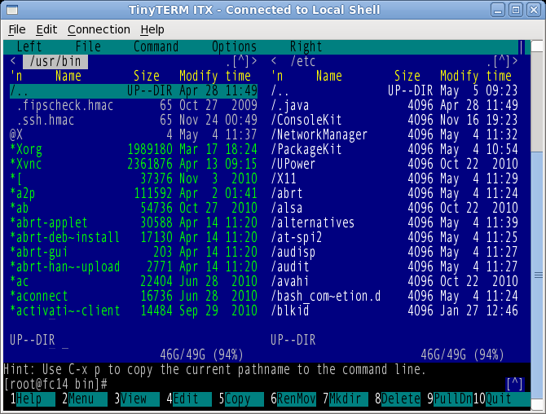Sort left panel by Size column
The height and width of the screenshot is (414, 546).
pyautogui.click(x=147, y=76)
